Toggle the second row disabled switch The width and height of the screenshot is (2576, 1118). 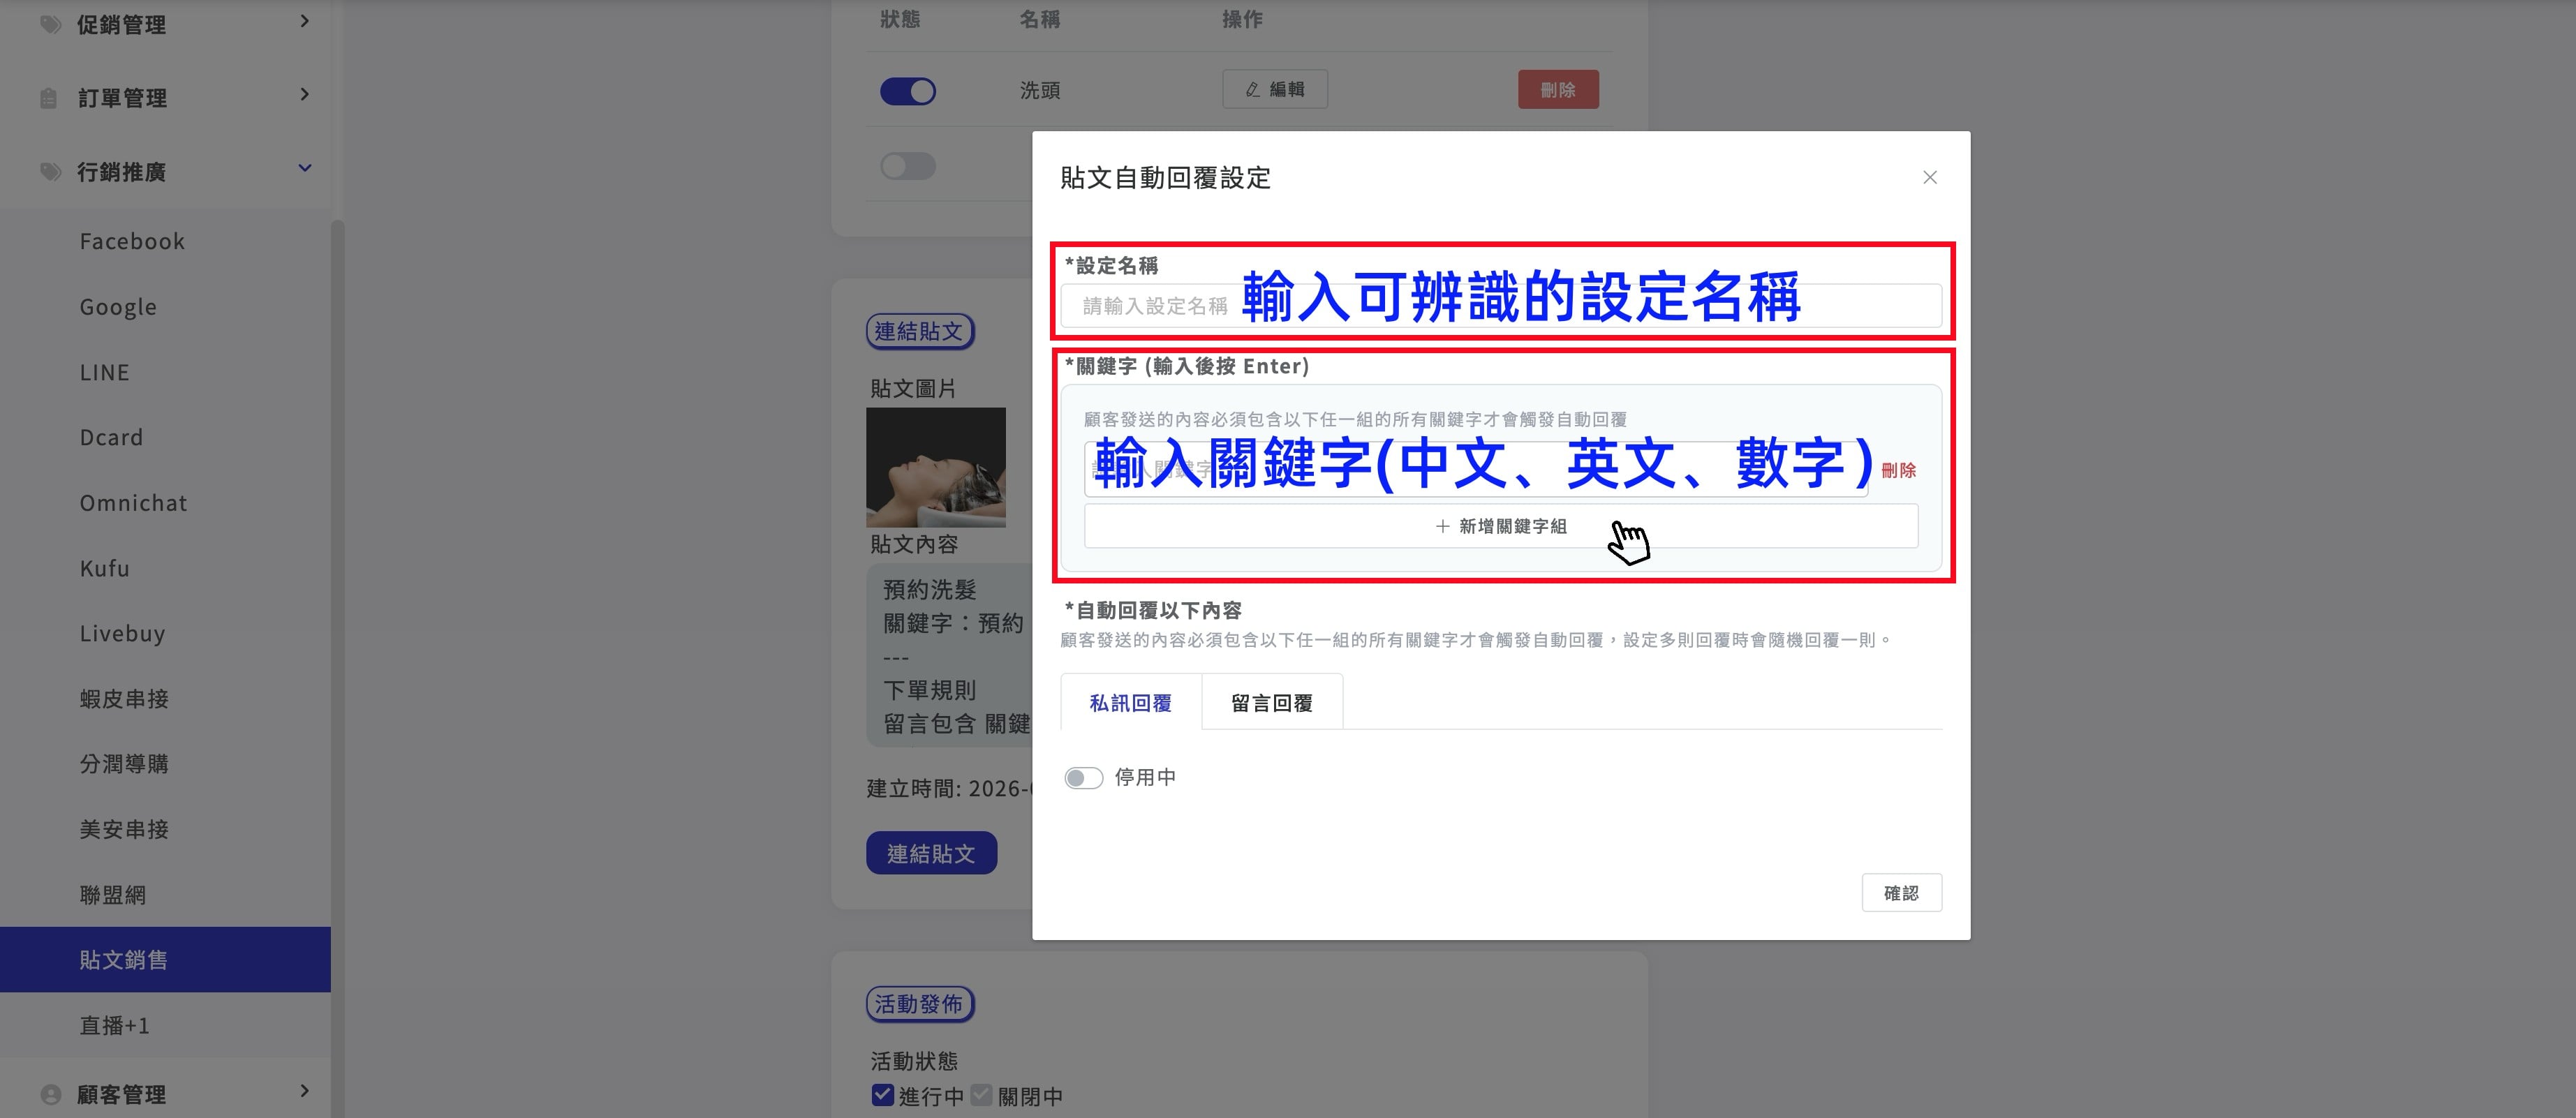click(908, 166)
